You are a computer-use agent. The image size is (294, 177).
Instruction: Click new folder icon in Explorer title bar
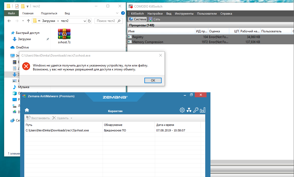point(23,6)
